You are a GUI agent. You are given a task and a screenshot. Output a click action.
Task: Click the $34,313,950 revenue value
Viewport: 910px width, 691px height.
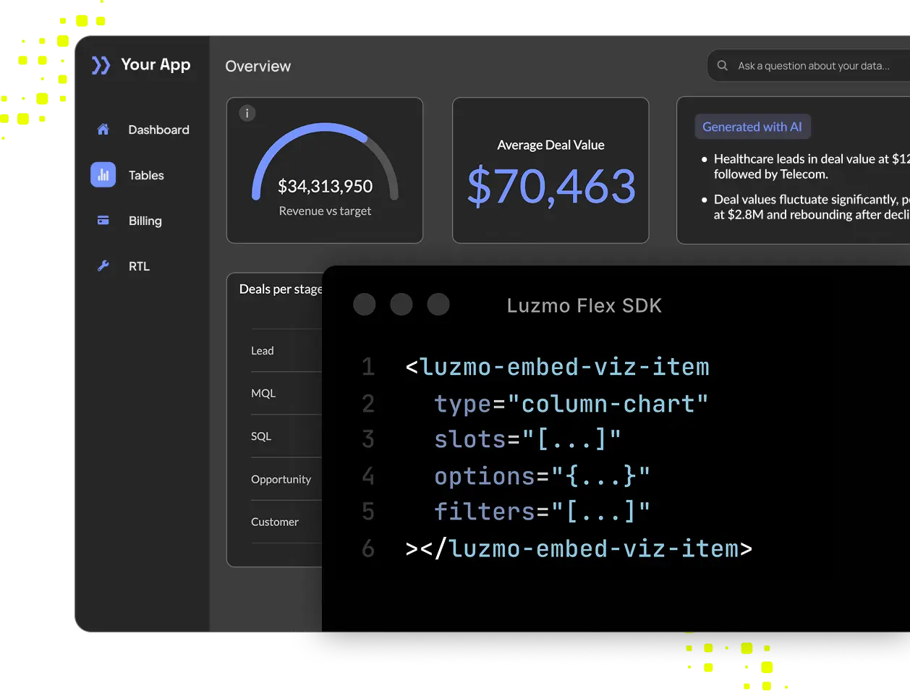coord(325,187)
